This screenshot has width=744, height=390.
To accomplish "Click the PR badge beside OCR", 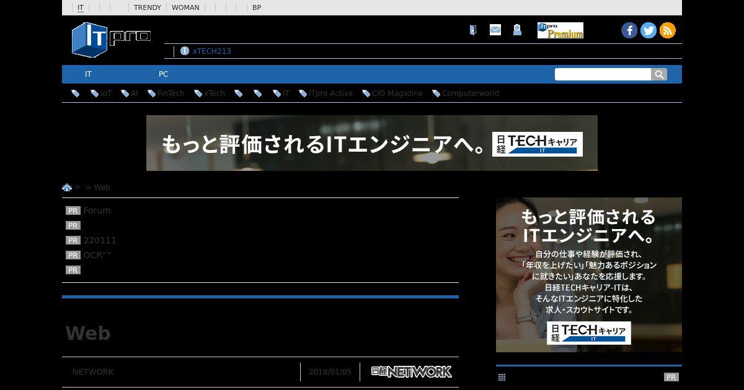I will (73, 255).
